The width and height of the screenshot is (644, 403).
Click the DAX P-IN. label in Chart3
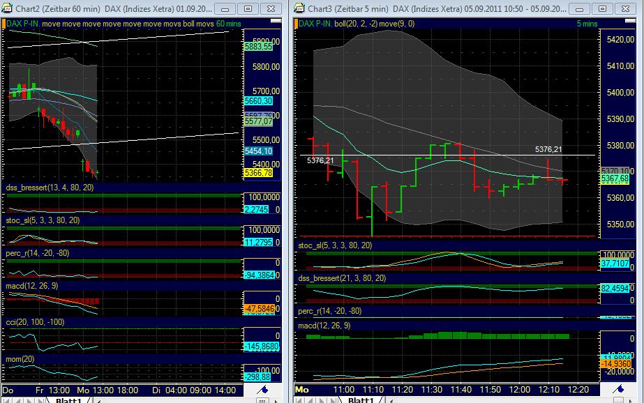pyautogui.click(x=315, y=24)
